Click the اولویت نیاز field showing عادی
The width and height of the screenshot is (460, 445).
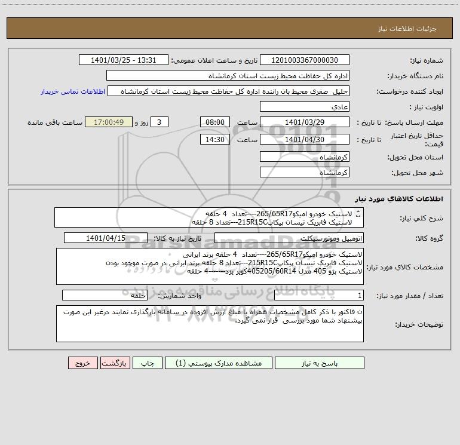[x=305, y=106]
